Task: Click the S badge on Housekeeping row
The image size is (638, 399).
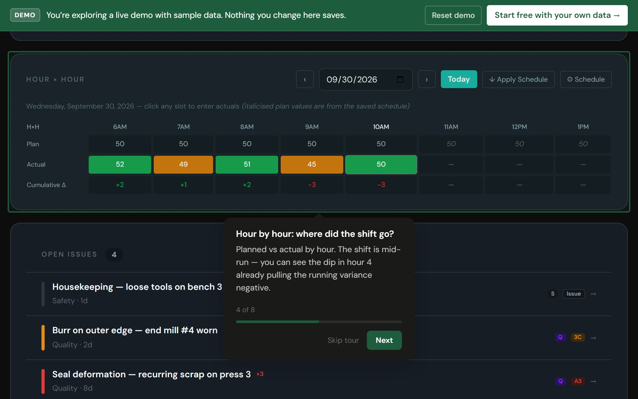Action: click(x=553, y=294)
